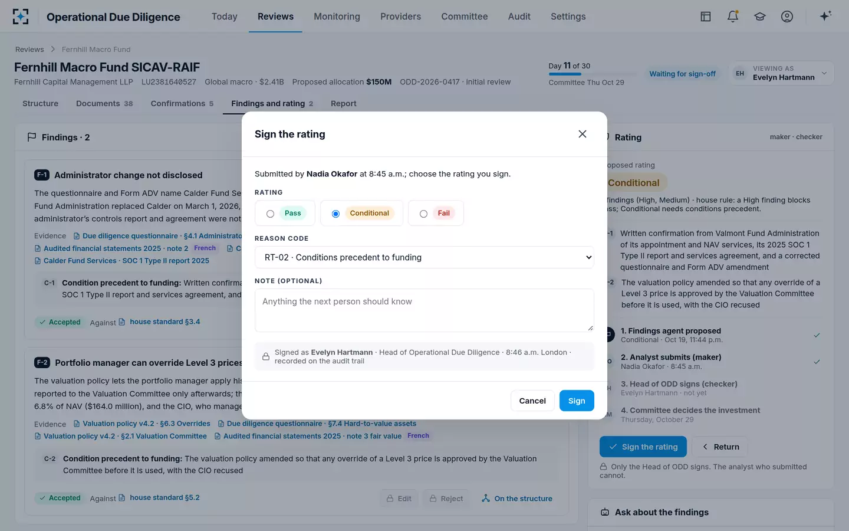Click the On the structure button
The image size is (849, 531).
coord(517,499)
